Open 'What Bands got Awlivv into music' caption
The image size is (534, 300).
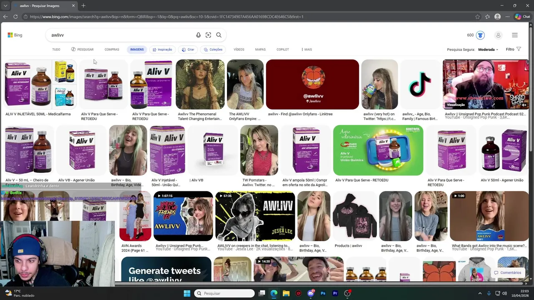[489, 246]
